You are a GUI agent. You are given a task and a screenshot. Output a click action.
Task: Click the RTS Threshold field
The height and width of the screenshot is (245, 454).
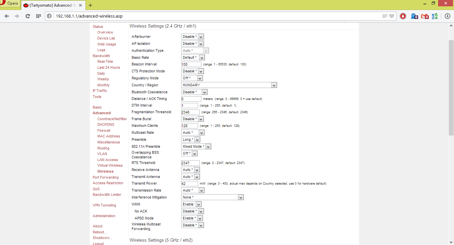pos(190,163)
